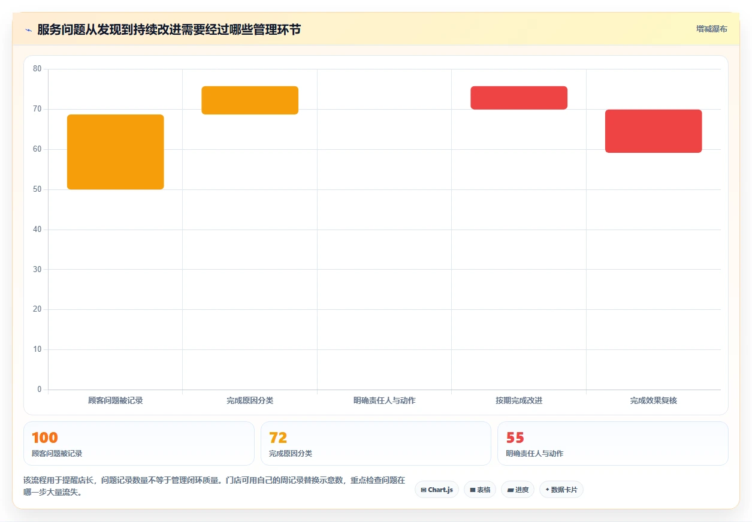Click the x-axis label 明确责任人与动作
752x522 pixels.
coord(384,400)
